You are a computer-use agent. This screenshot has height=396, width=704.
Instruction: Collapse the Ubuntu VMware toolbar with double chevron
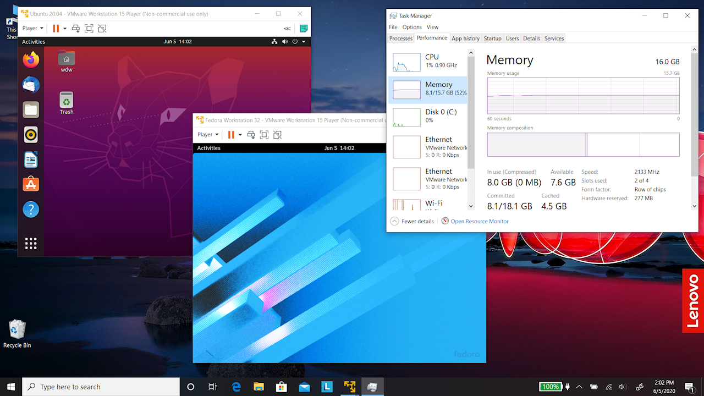coord(287,29)
